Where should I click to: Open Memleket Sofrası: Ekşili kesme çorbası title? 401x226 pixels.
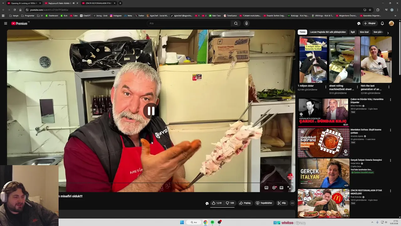pyautogui.click(x=366, y=131)
